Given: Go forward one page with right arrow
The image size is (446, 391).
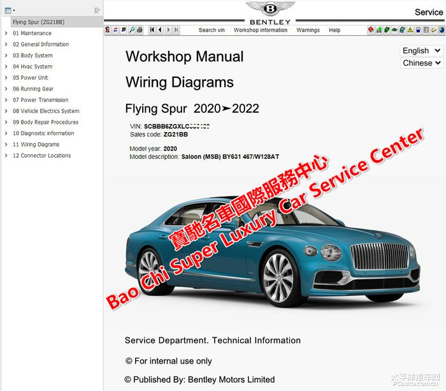Looking at the screenshot, I should [x=168, y=29].
